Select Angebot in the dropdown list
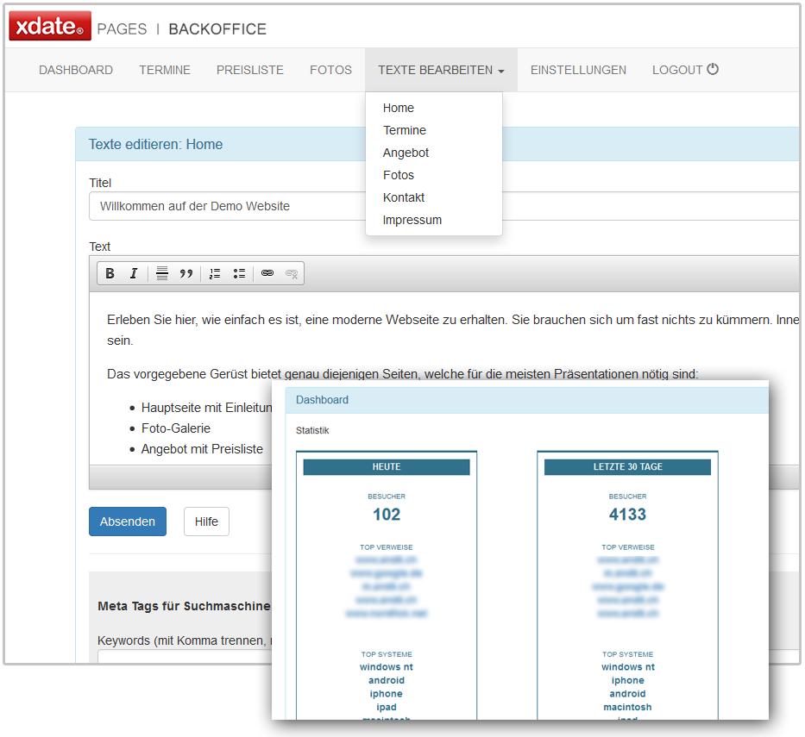Image resolution: width=805 pixels, height=737 pixels. [x=406, y=153]
